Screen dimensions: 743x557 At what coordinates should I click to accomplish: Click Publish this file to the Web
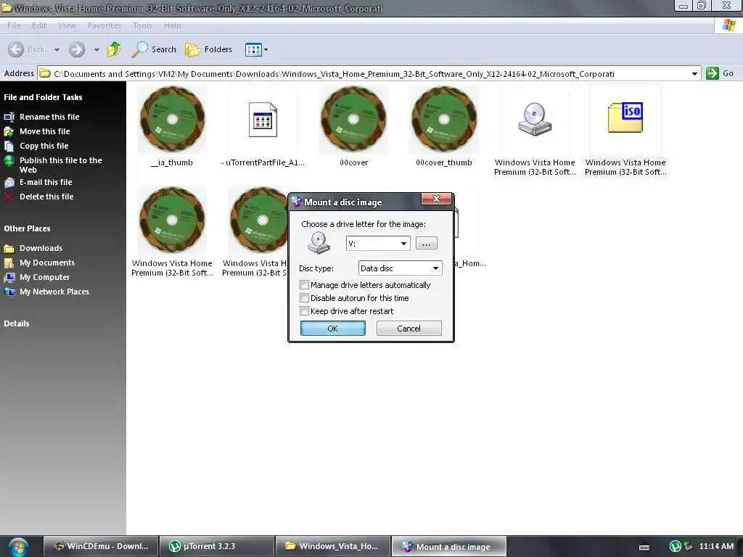pyautogui.click(x=61, y=165)
